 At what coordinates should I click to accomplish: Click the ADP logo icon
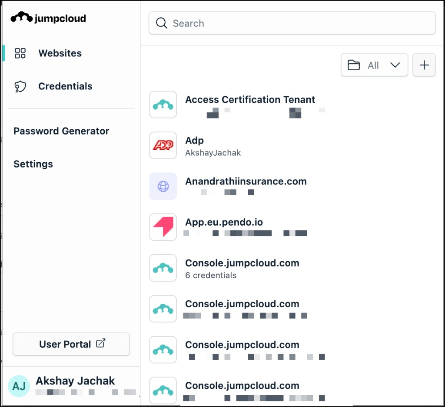tap(163, 145)
